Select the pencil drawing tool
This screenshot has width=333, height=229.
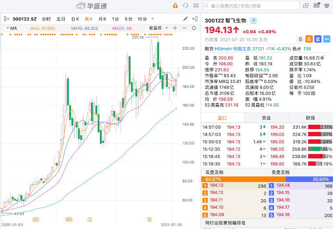pyautogui.click(x=186, y=19)
